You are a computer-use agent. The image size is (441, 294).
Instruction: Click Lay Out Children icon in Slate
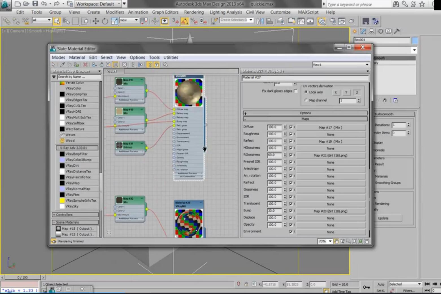point(140,65)
